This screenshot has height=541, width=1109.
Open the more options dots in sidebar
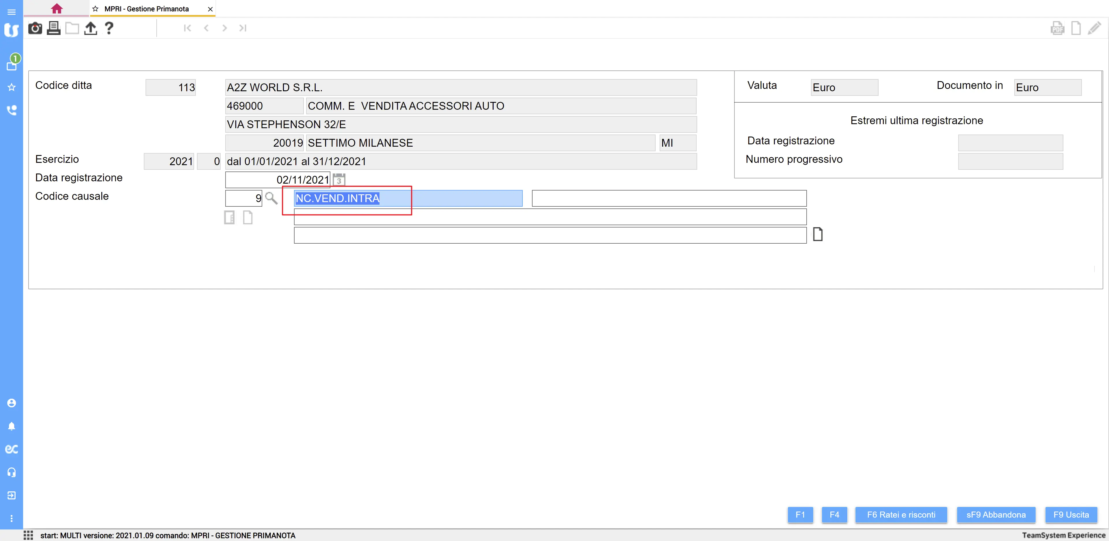(x=12, y=518)
